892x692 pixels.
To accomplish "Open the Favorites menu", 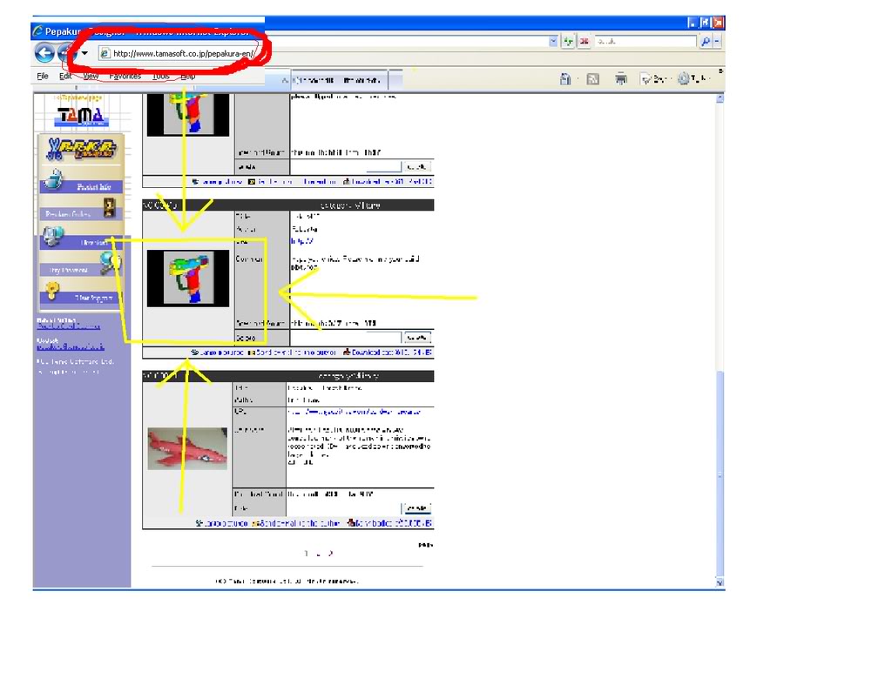I will coord(125,76).
